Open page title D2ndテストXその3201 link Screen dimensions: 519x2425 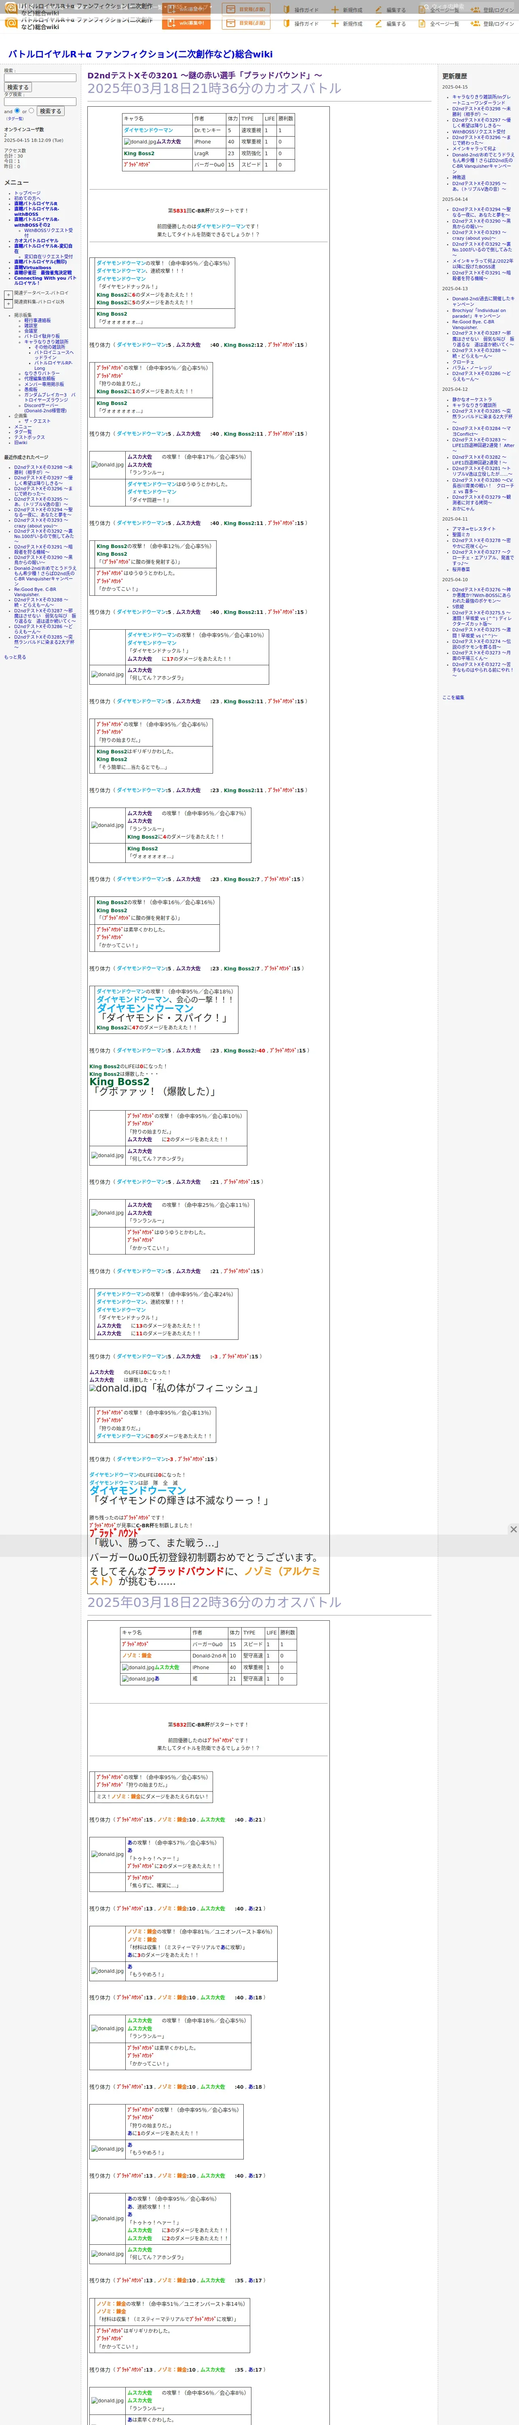click(x=205, y=75)
